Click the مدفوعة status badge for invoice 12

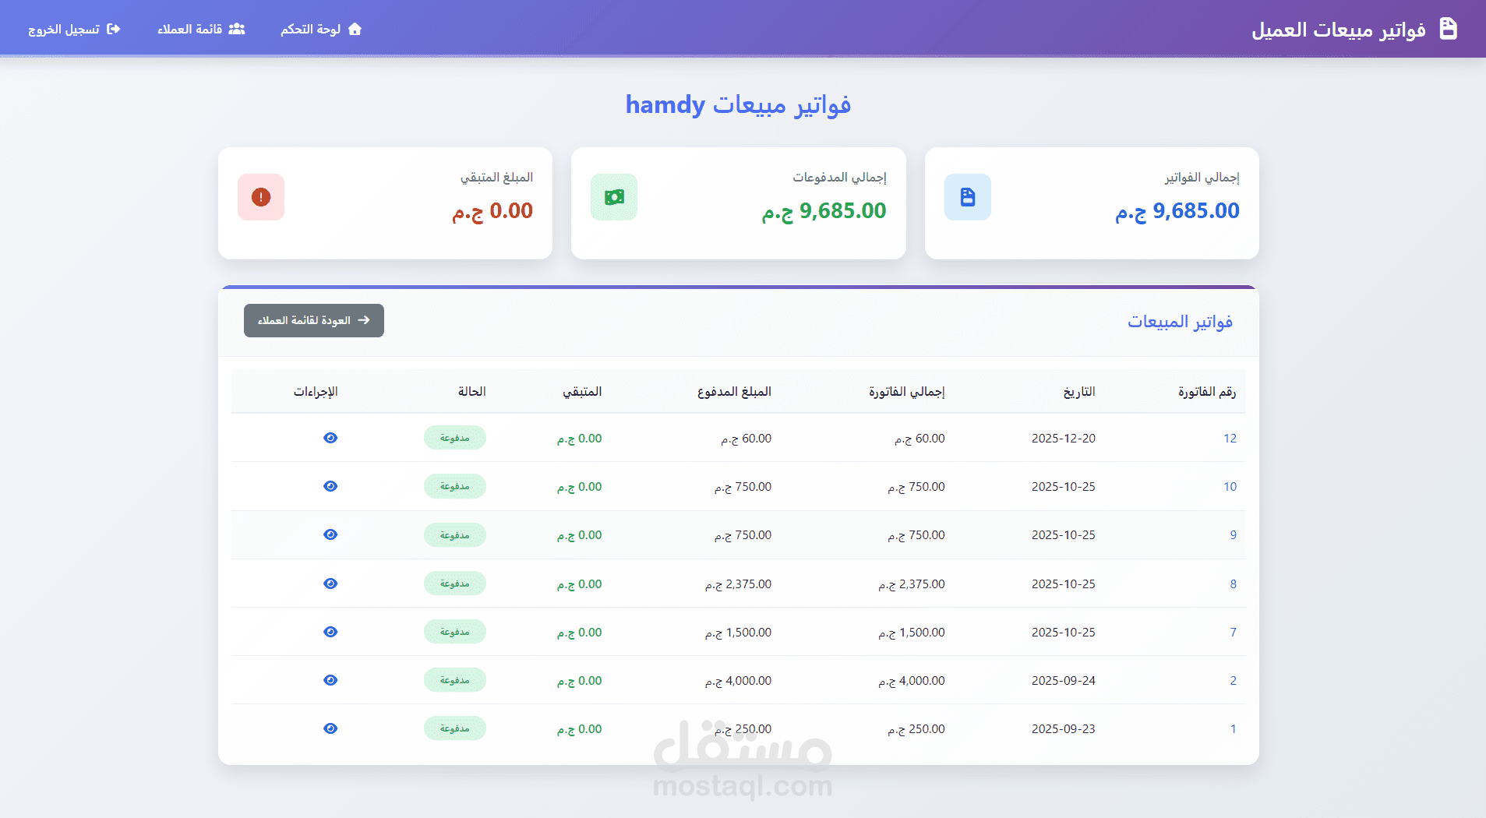click(x=455, y=438)
